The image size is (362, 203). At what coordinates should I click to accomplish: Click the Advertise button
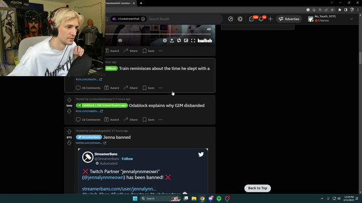(x=289, y=19)
